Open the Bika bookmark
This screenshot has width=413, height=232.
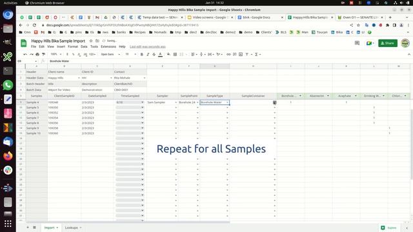pyautogui.click(x=337, y=32)
